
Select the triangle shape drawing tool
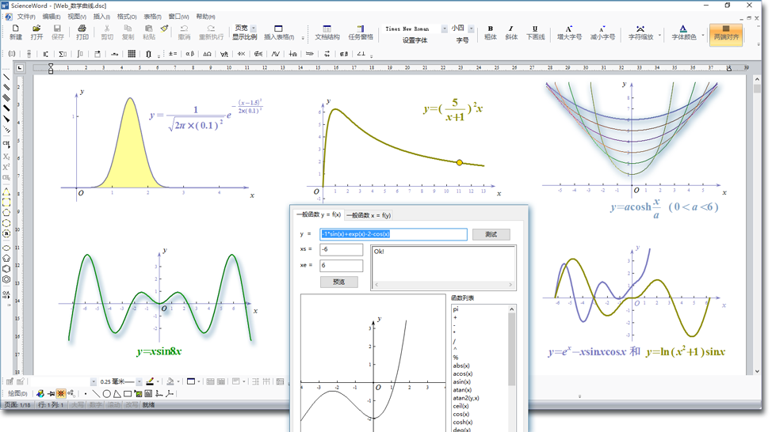(x=117, y=393)
